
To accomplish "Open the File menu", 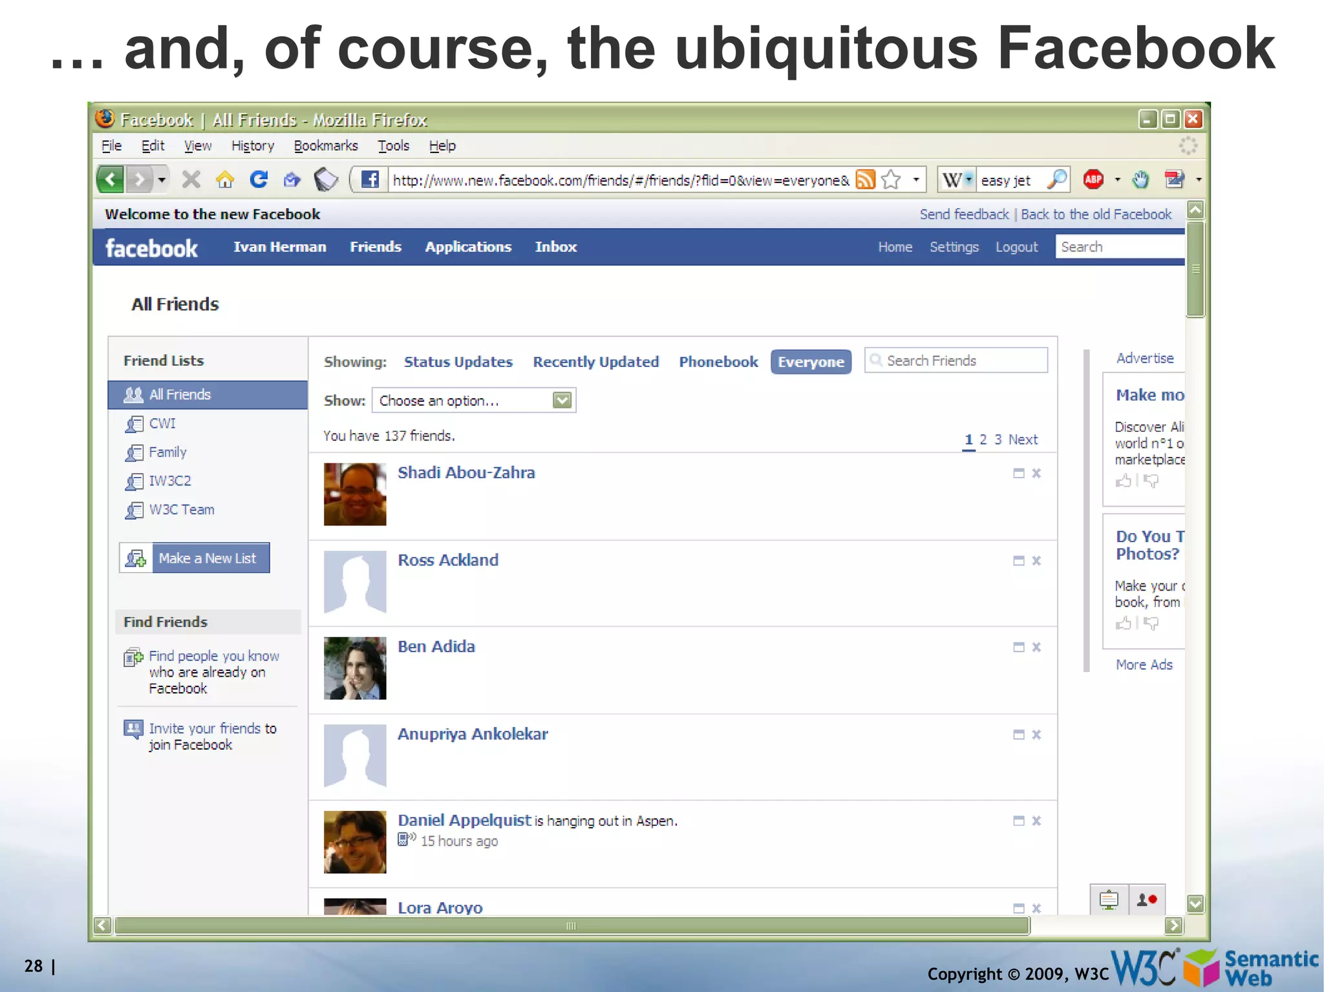I will [x=111, y=145].
